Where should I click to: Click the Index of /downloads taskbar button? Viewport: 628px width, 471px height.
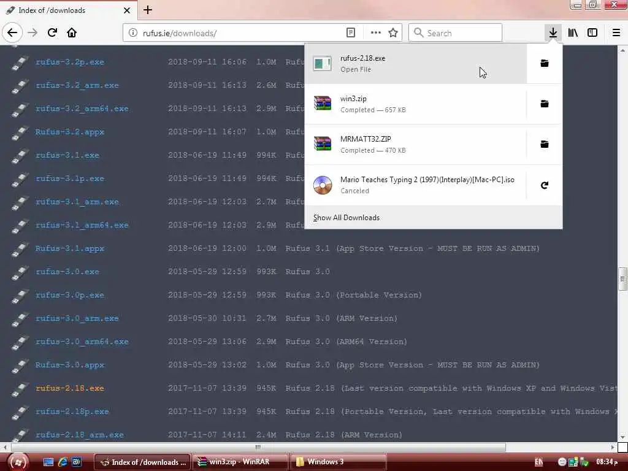click(143, 462)
